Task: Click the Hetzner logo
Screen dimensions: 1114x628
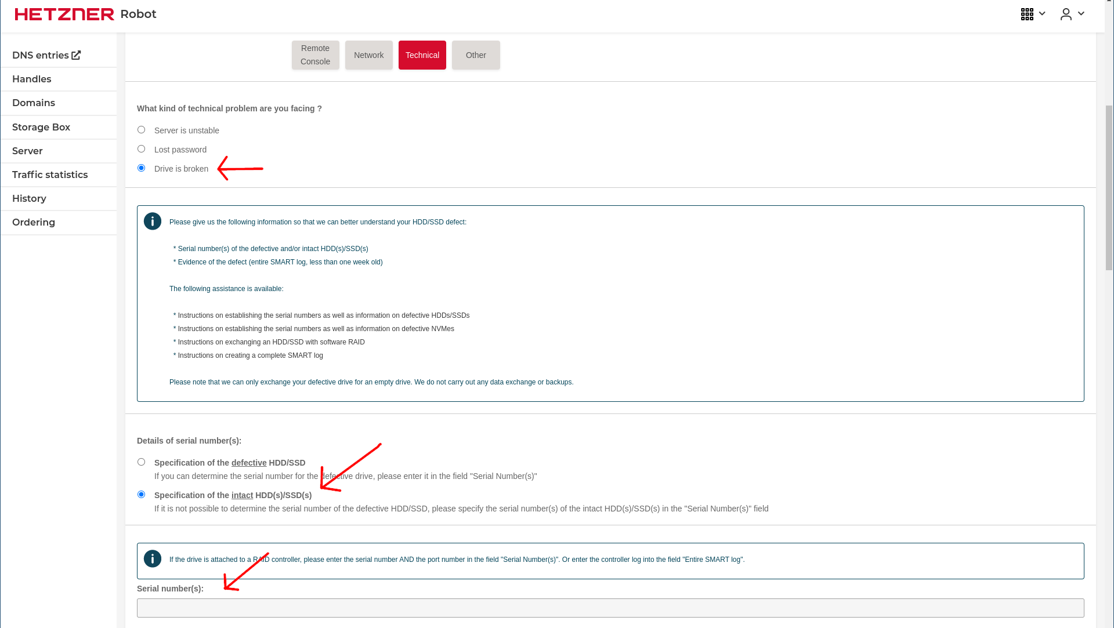Action: coord(64,14)
